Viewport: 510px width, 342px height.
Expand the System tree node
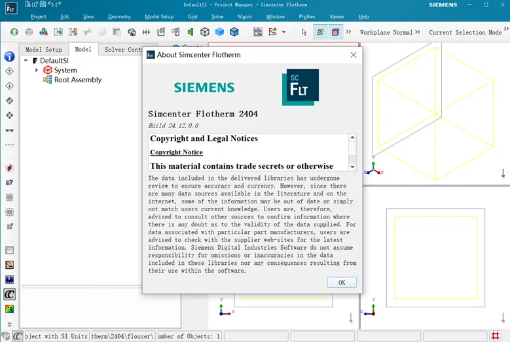[37, 70]
